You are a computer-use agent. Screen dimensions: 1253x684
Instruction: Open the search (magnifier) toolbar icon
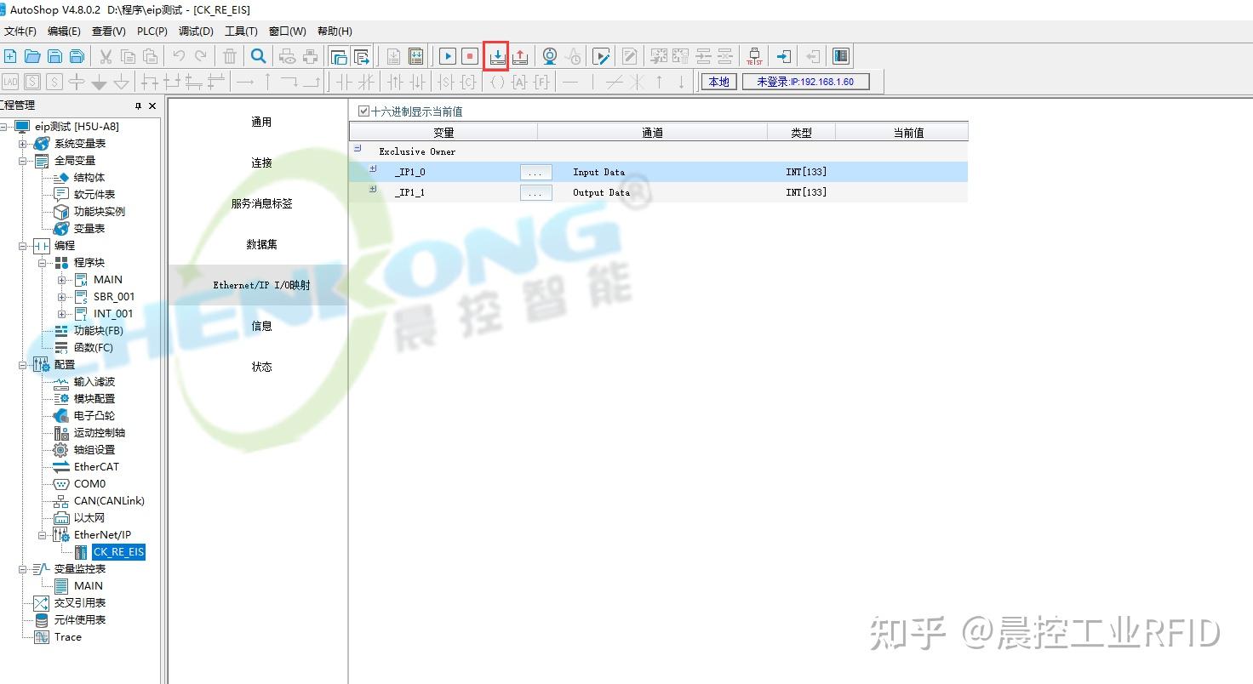pos(259,56)
